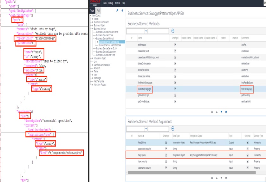The width and height of the screenshot is (266, 182).
Task: Expand the Integration Object tree node
Action: [93, 58]
